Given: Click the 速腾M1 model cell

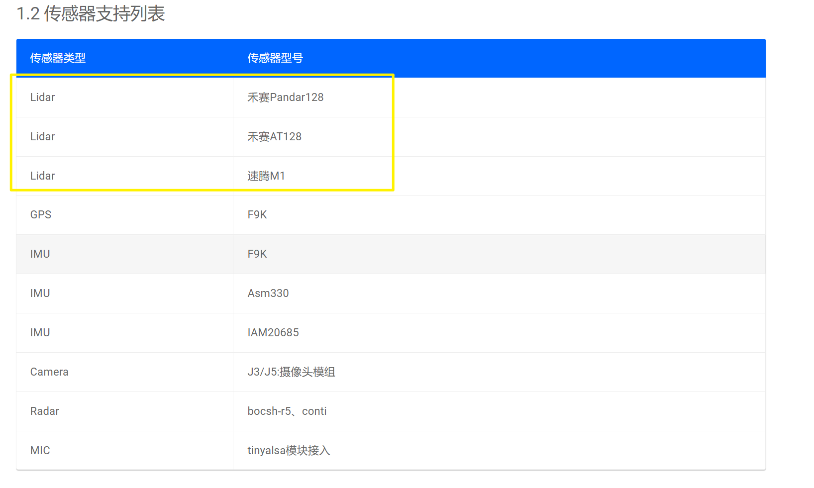Looking at the screenshot, I should (x=266, y=176).
